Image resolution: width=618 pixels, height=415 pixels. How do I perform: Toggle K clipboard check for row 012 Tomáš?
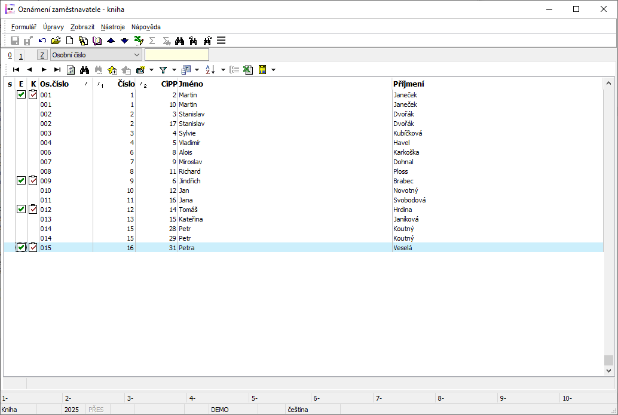33,209
